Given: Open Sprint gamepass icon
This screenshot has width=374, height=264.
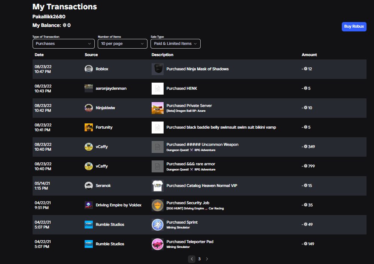Looking at the screenshot, I should [x=157, y=225].
